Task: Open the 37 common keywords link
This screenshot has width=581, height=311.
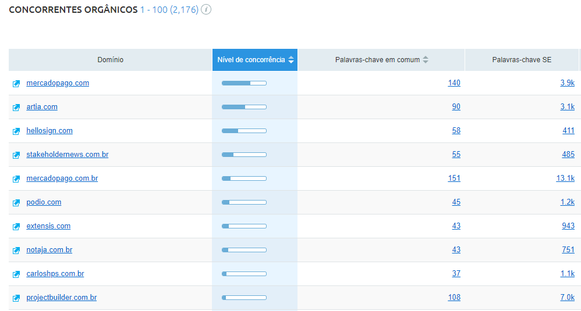Action: coord(456,274)
